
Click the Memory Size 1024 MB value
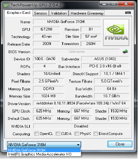(48, 96)
